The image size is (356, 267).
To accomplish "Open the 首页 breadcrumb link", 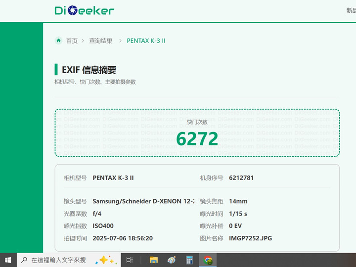I will [72, 41].
